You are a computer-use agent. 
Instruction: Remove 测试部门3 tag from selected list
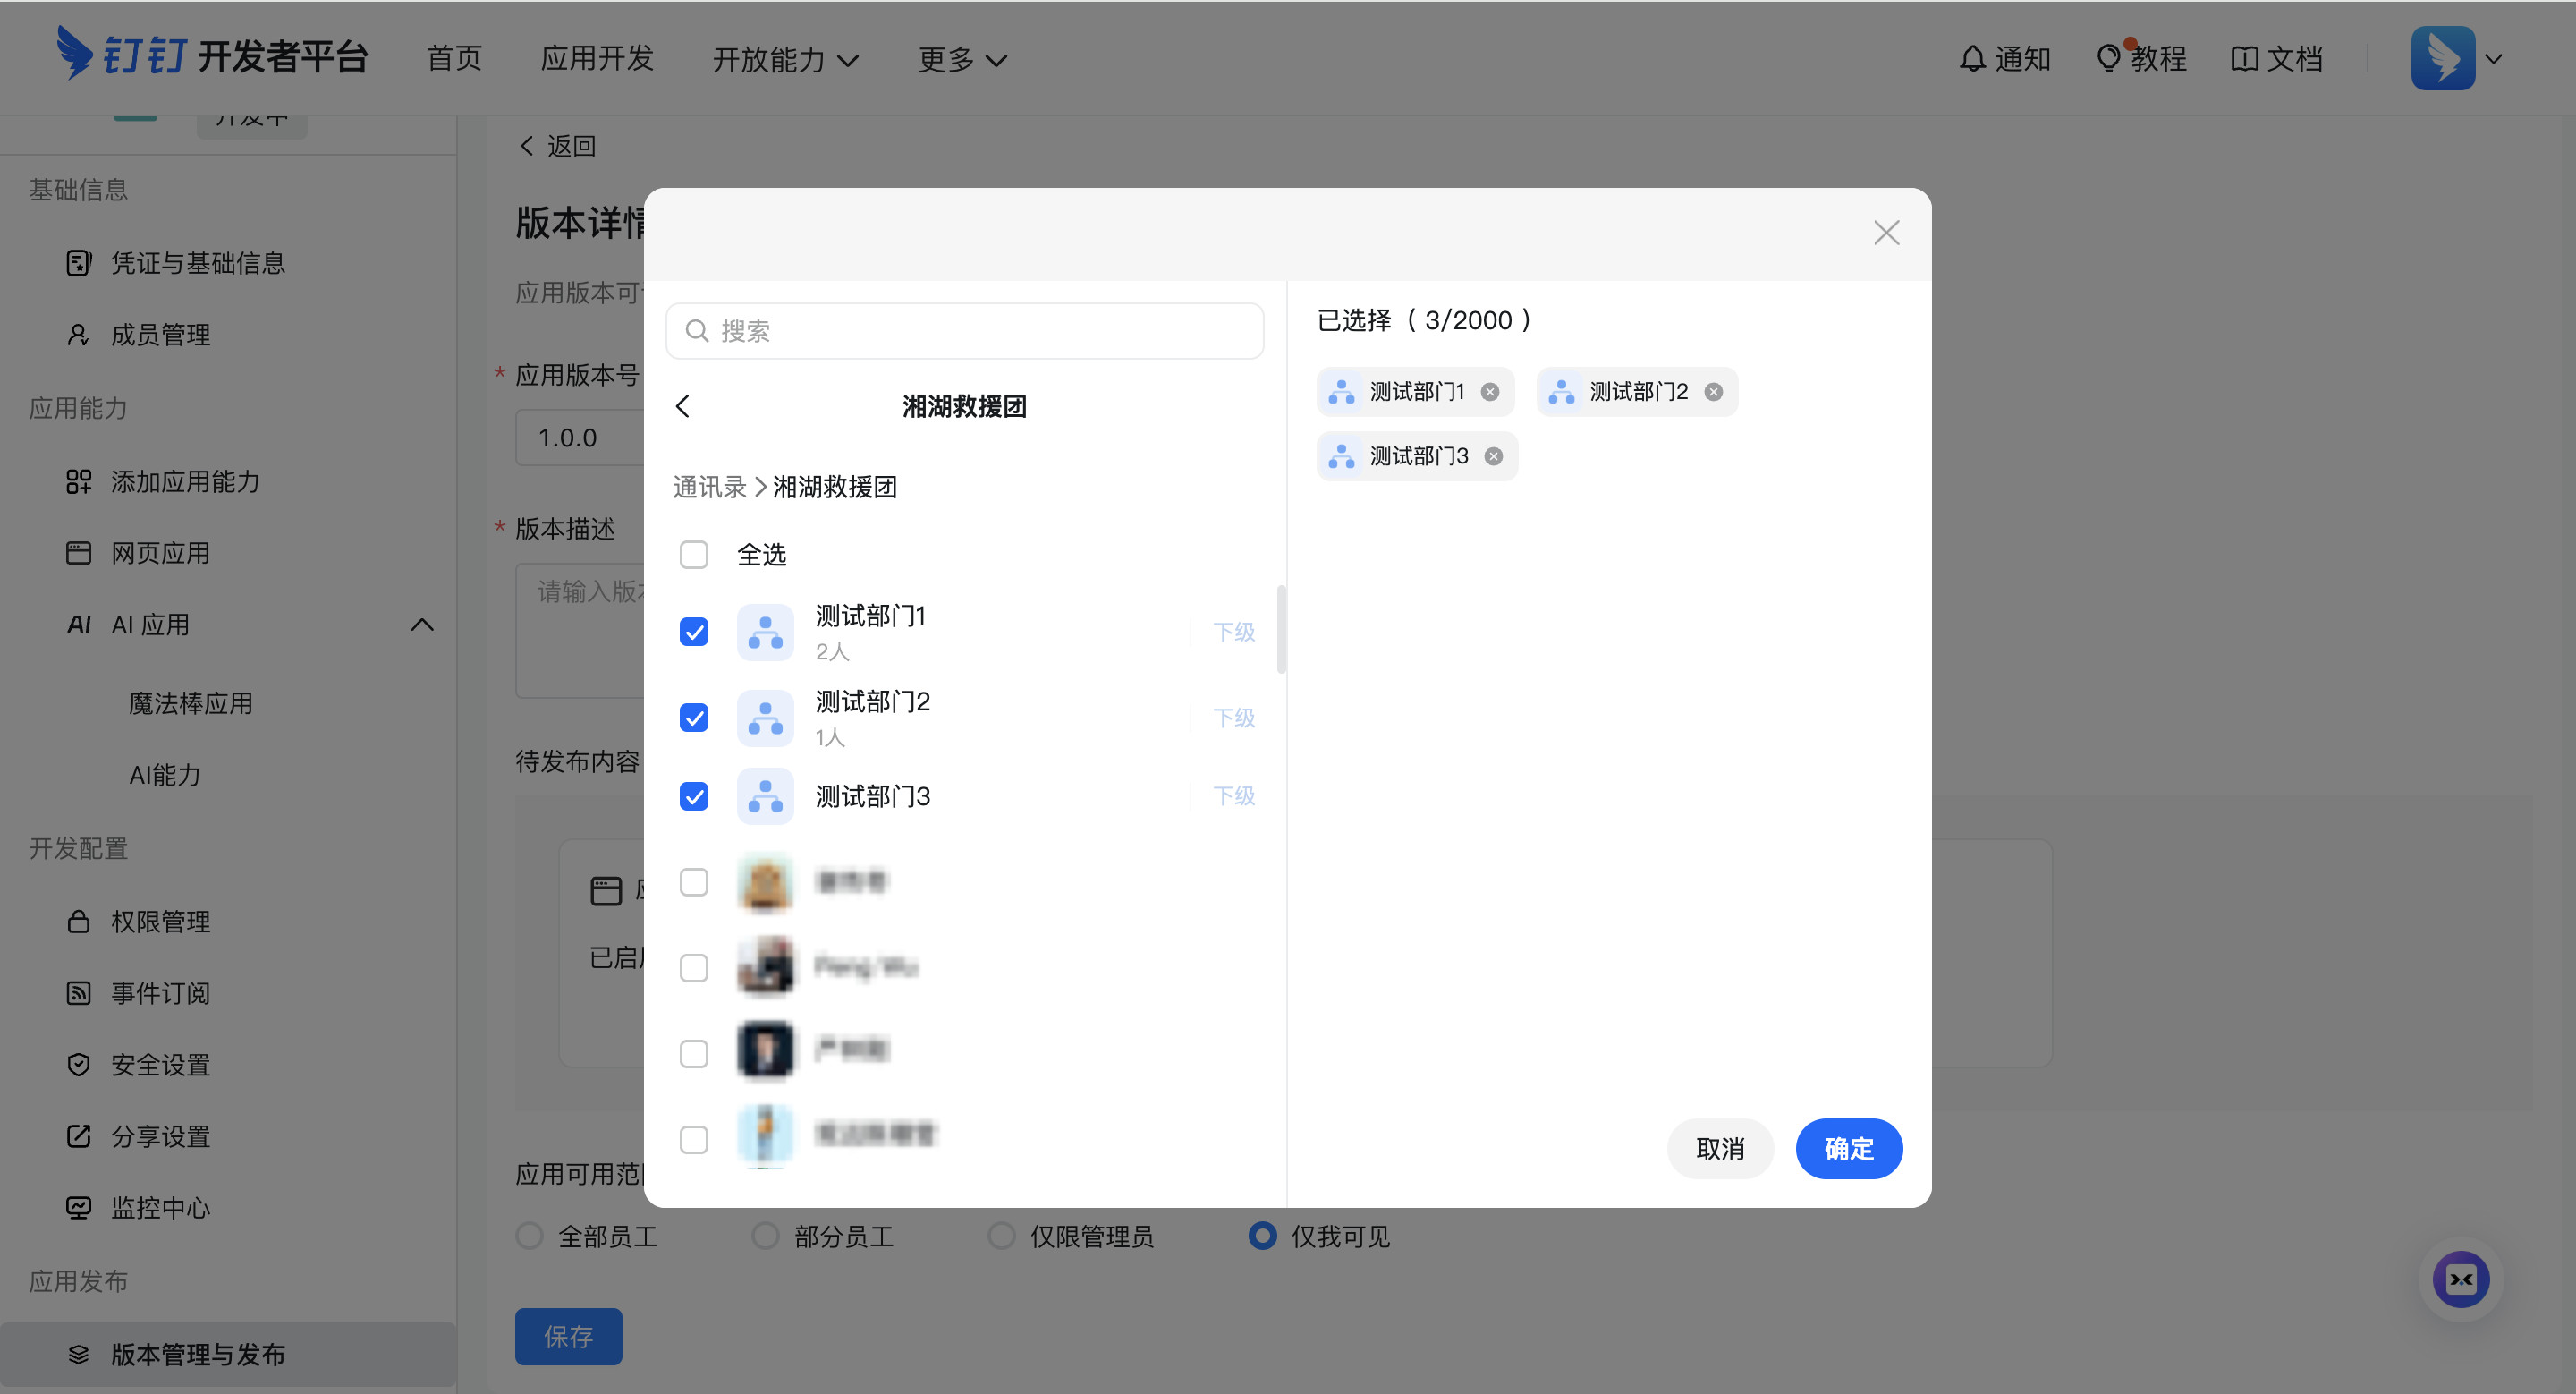[1493, 456]
